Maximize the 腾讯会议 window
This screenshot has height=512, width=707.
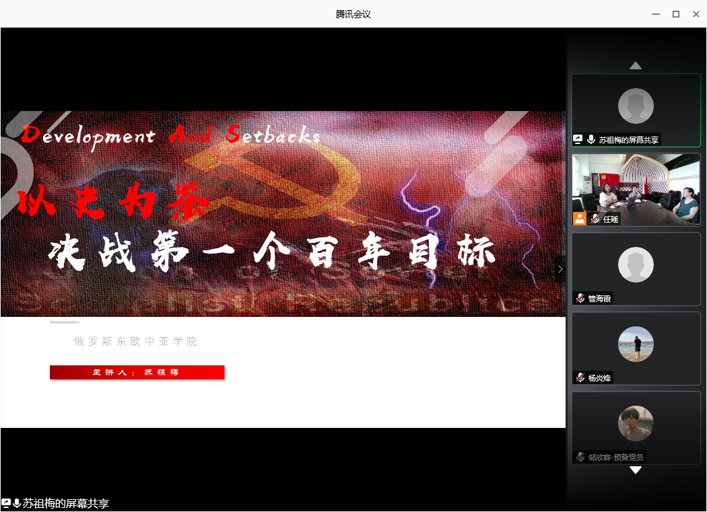pyautogui.click(x=676, y=14)
